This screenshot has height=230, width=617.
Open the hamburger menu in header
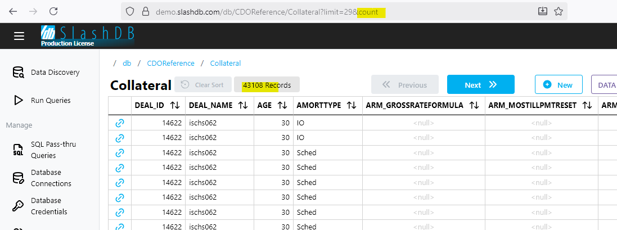tap(19, 36)
